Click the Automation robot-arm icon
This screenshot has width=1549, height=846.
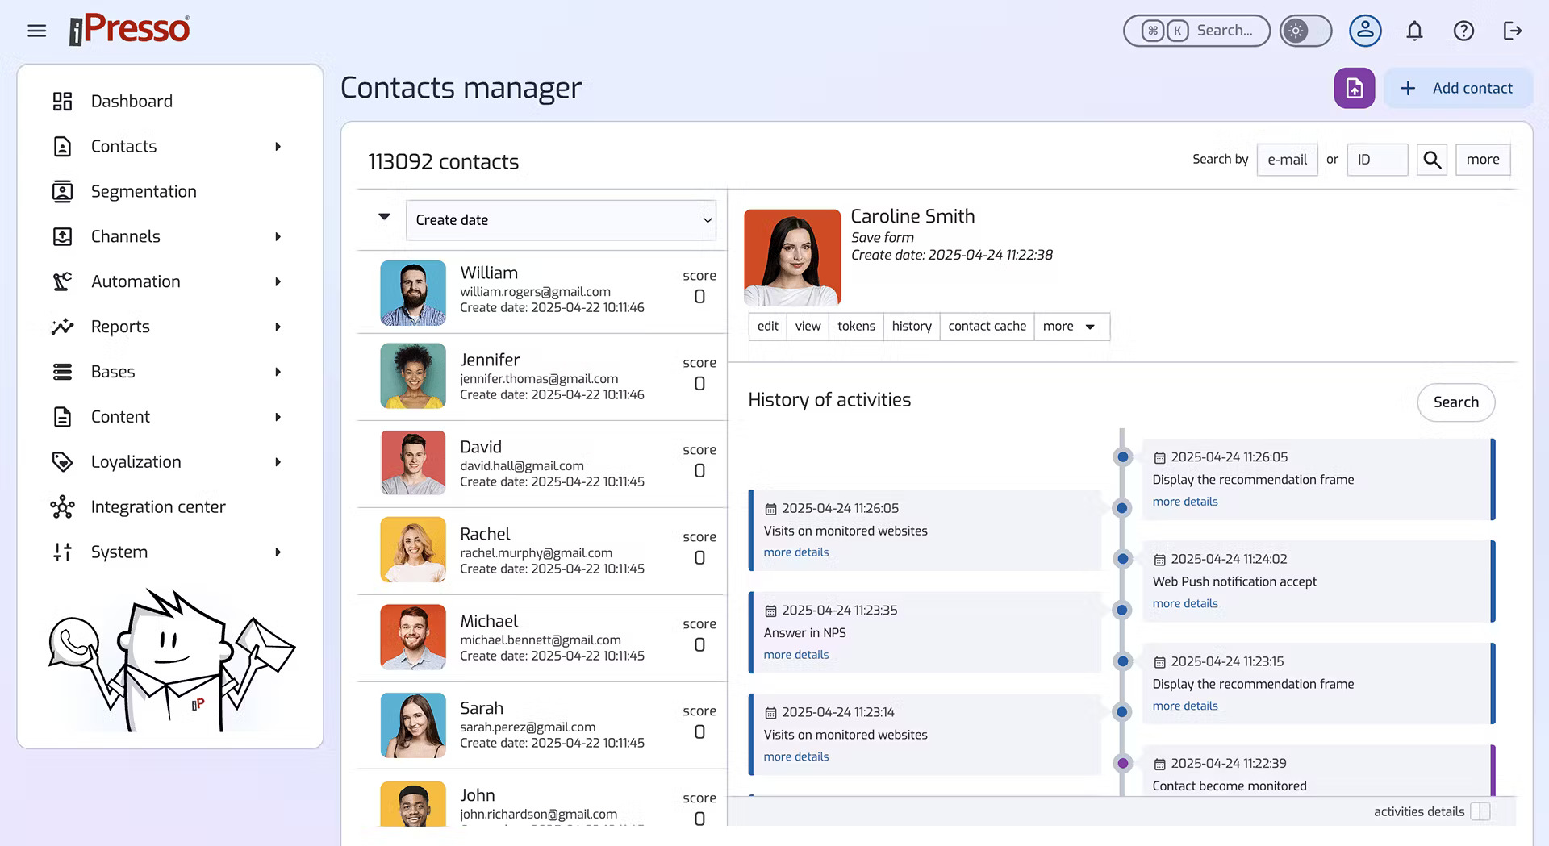coord(62,281)
